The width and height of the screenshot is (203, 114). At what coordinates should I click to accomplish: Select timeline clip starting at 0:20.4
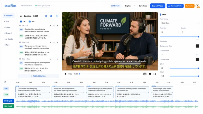[x=162, y=92]
